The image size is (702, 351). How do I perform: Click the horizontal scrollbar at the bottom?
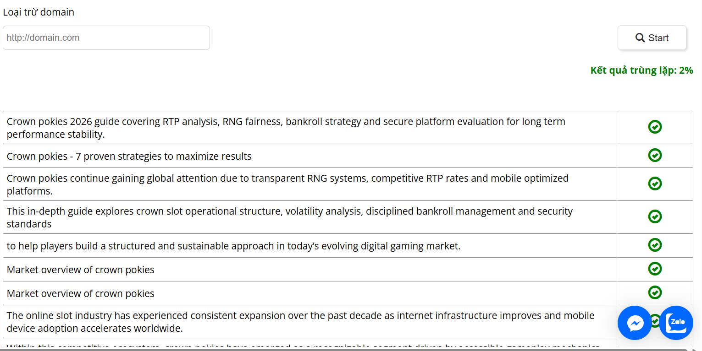pyautogui.click(x=321, y=349)
